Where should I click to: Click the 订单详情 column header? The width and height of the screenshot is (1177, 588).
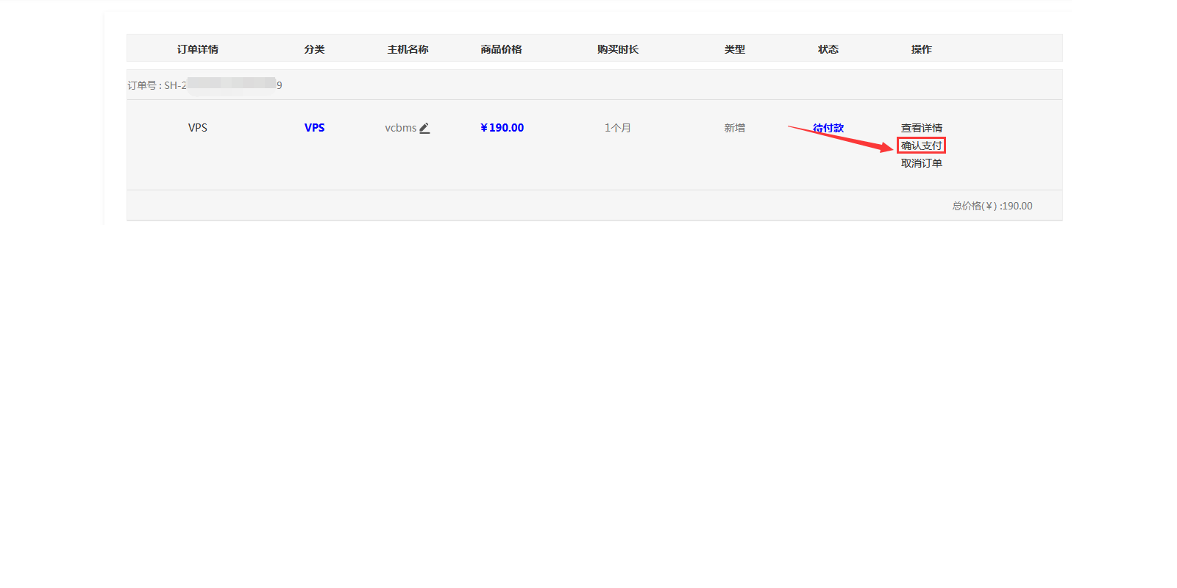pos(197,49)
